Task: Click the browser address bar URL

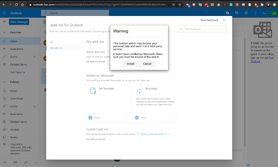Action: click(x=100, y=5)
